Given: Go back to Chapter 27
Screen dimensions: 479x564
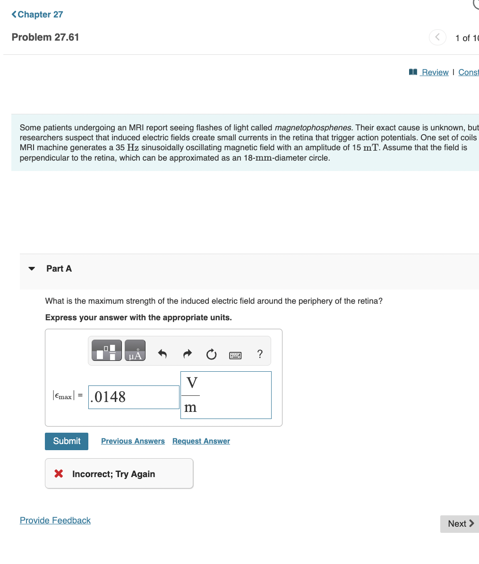Looking at the screenshot, I should (37, 14).
